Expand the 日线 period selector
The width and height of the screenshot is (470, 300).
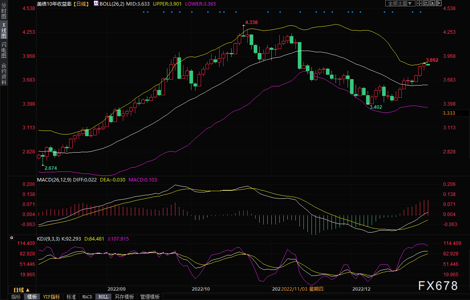point(22,290)
